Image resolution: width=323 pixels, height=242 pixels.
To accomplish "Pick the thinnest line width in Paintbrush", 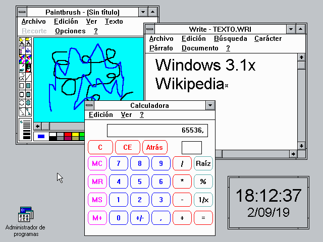I will tap(27, 122).
